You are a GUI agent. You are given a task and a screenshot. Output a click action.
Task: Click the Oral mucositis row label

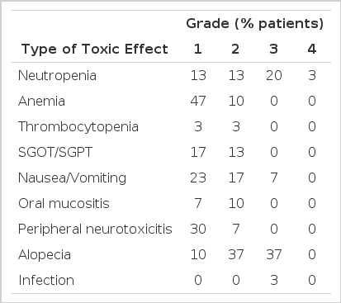click(x=64, y=204)
